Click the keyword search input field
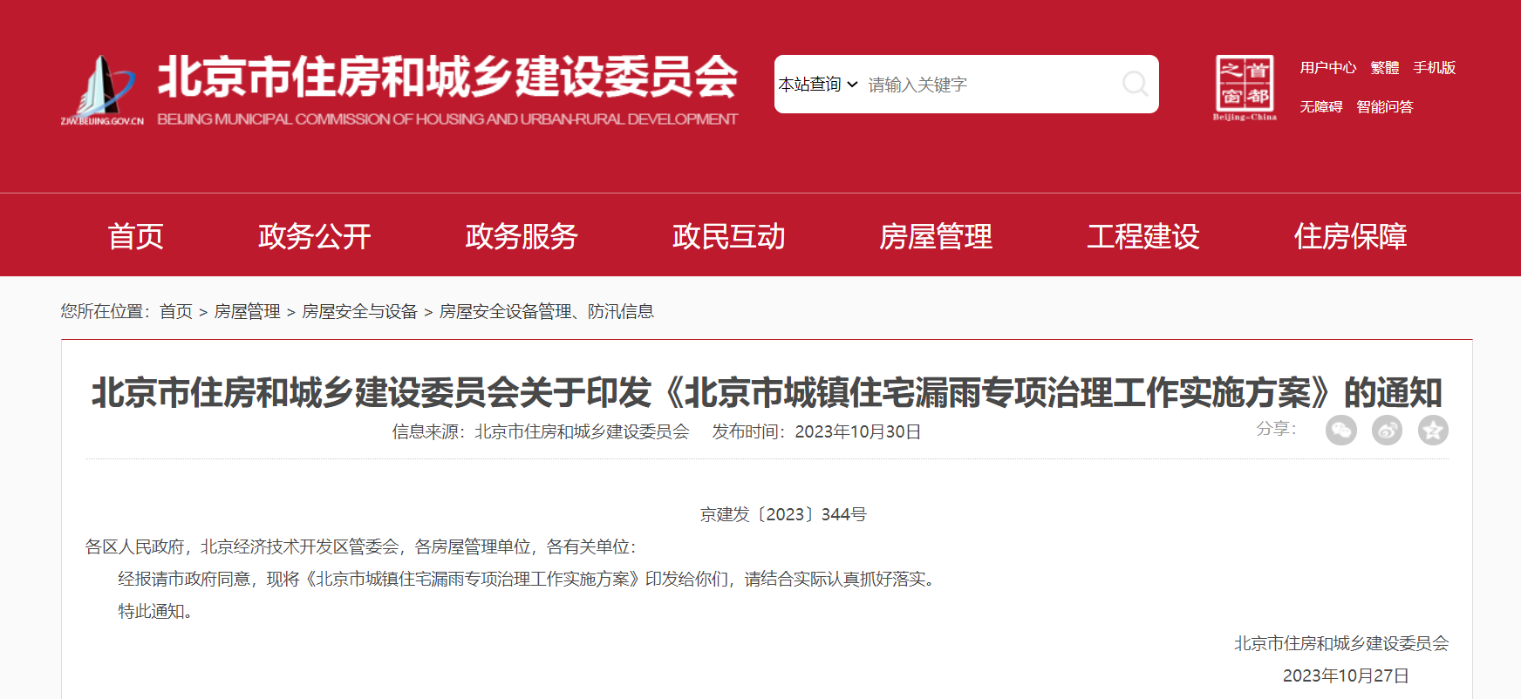 [x=990, y=85]
